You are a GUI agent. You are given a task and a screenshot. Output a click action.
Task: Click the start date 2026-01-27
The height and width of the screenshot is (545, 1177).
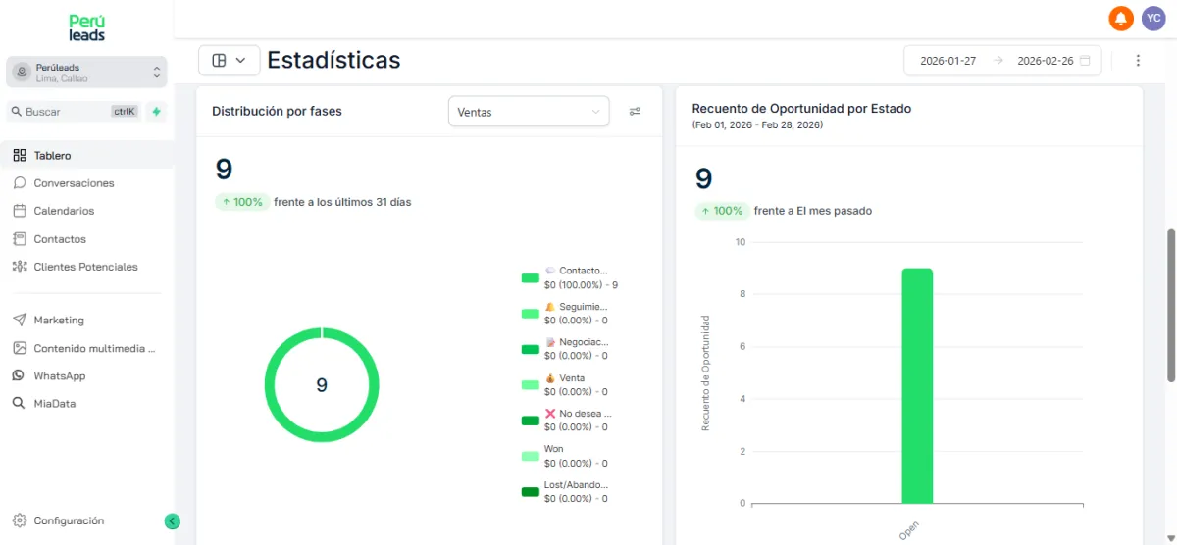pyautogui.click(x=947, y=61)
